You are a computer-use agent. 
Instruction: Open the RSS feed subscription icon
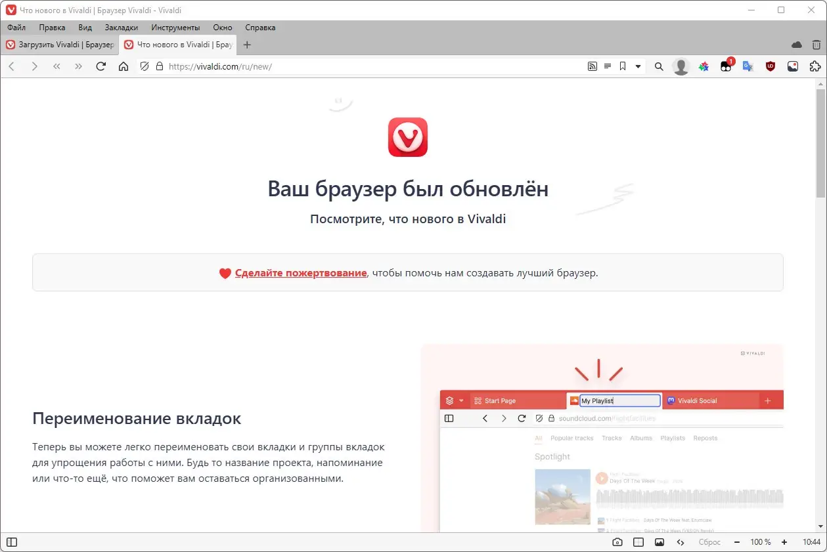592,66
